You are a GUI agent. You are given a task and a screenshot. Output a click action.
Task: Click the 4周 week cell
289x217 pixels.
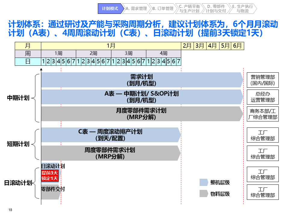(x=164, y=54)
